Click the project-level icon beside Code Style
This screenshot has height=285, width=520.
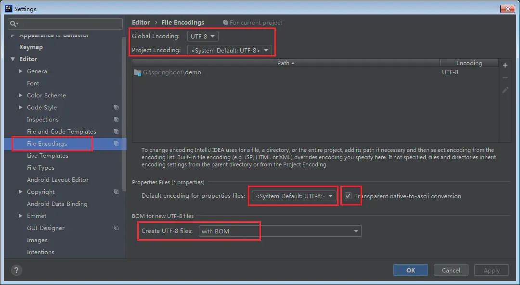[x=116, y=108]
